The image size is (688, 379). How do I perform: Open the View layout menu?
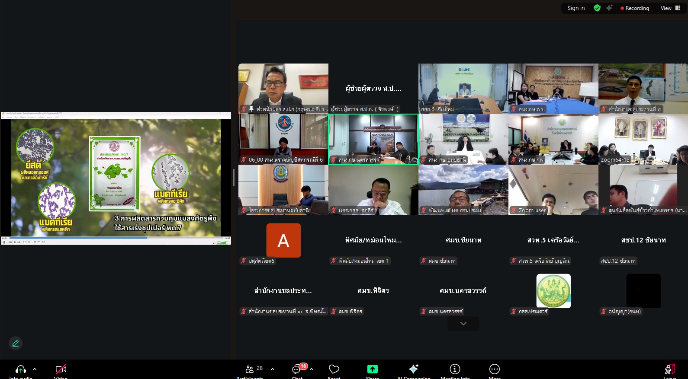[x=670, y=8]
